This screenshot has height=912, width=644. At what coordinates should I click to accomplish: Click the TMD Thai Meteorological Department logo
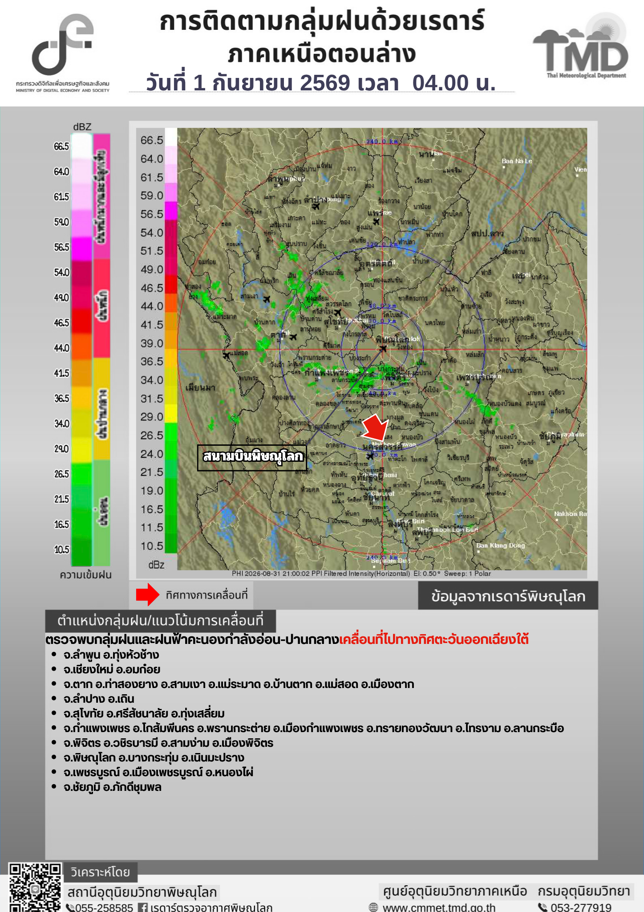coord(581,46)
